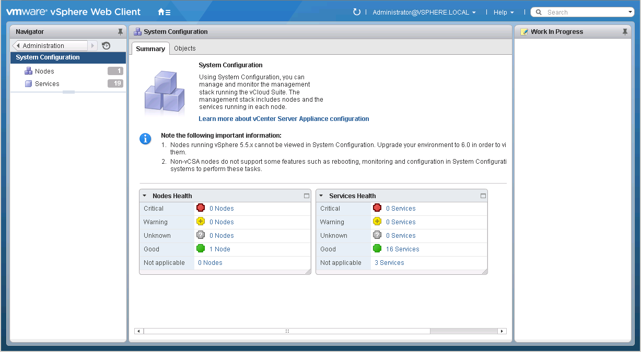Screen dimensions: 641x352
Task: Open the vCenter Server Appliance configuration learn more link
Action: [x=284, y=118]
